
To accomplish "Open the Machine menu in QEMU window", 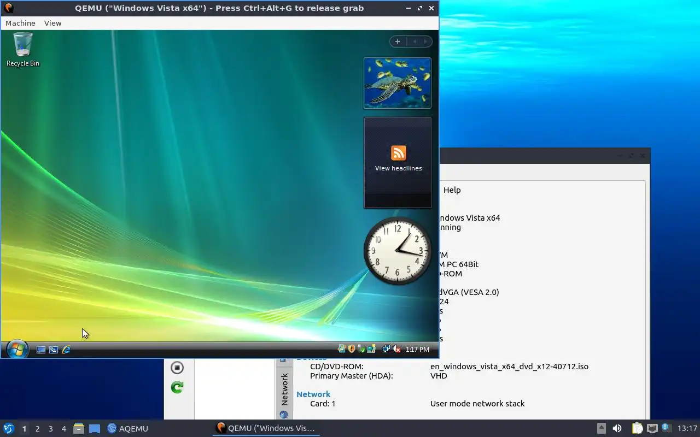I will pos(20,23).
